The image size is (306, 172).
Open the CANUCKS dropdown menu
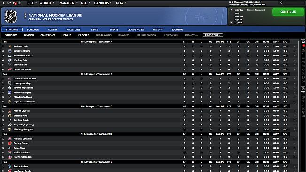coord(103,3)
